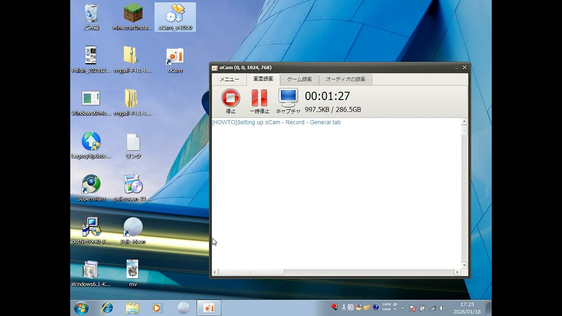
Task: Open the IME help question mark icon
Action: 376,307
